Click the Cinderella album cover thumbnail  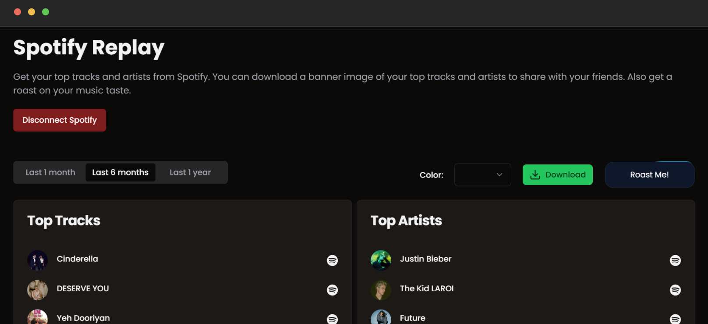coord(37,260)
